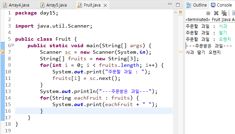Open the Outline view tab
235x134 pixels.
tap(197, 5)
